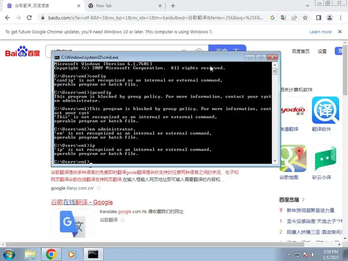Click the 谷歌地图 text link
The height and width of the screenshot is (261, 348).
click(289, 177)
